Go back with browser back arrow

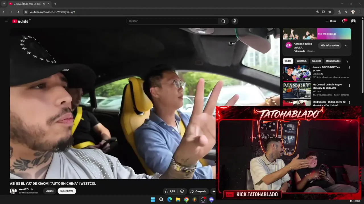click(4, 12)
